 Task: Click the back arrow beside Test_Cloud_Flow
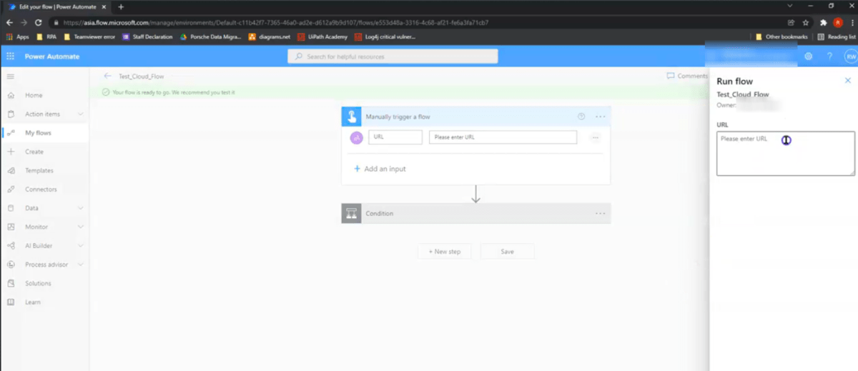tap(107, 76)
